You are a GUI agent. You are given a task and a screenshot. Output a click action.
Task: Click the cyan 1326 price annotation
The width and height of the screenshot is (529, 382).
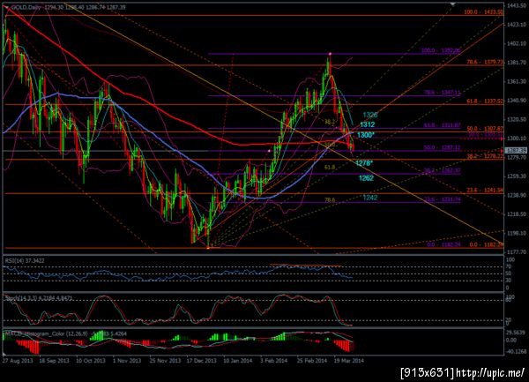click(369, 115)
